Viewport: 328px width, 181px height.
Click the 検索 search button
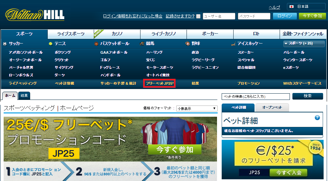pyautogui.click(x=307, y=96)
